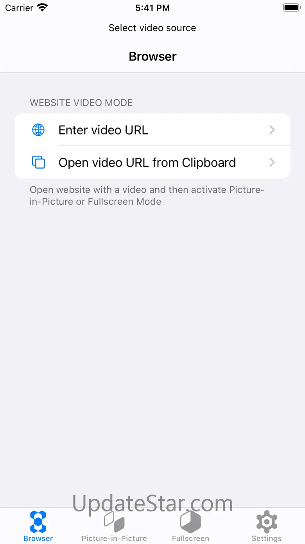Tap the globe icon beside Enter video URL
Viewport: 305px width, 544px height.
coord(38,130)
